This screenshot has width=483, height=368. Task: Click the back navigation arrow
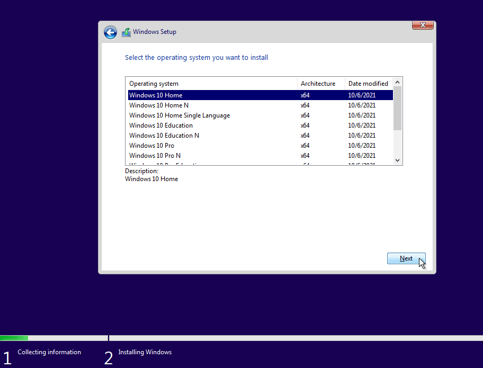click(x=110, y=32)
